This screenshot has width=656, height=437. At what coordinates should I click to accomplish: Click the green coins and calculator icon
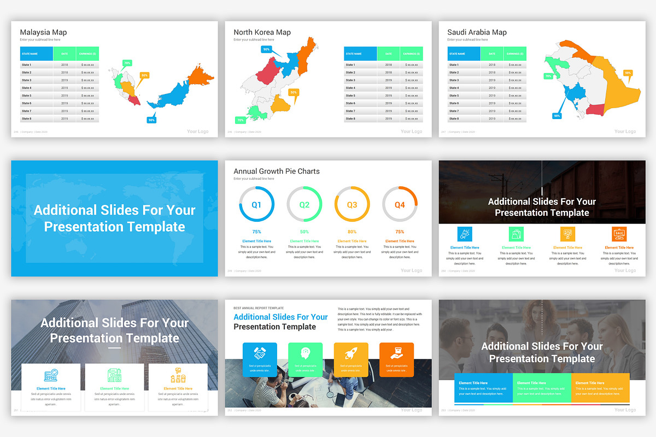[114, 376]
